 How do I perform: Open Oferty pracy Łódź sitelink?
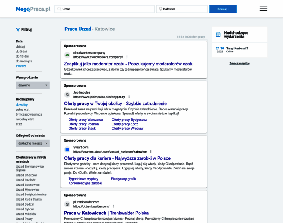pos(125,124)
